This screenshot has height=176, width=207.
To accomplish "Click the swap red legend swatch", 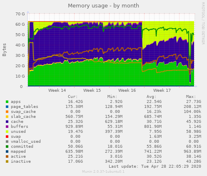I will pyautogui.click(x=7, y=137).
